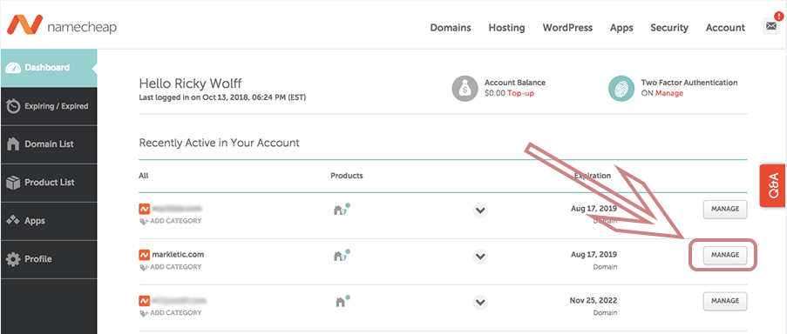
Task: Click the products icon in Nov 25, 2022 row
Action: point(342,302)
